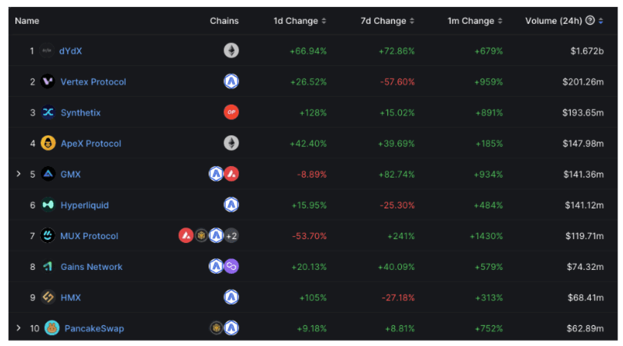The width and height of the screenshot is (623, 346).
Task: Open the Gains Network link
Action: pos(91,267)
